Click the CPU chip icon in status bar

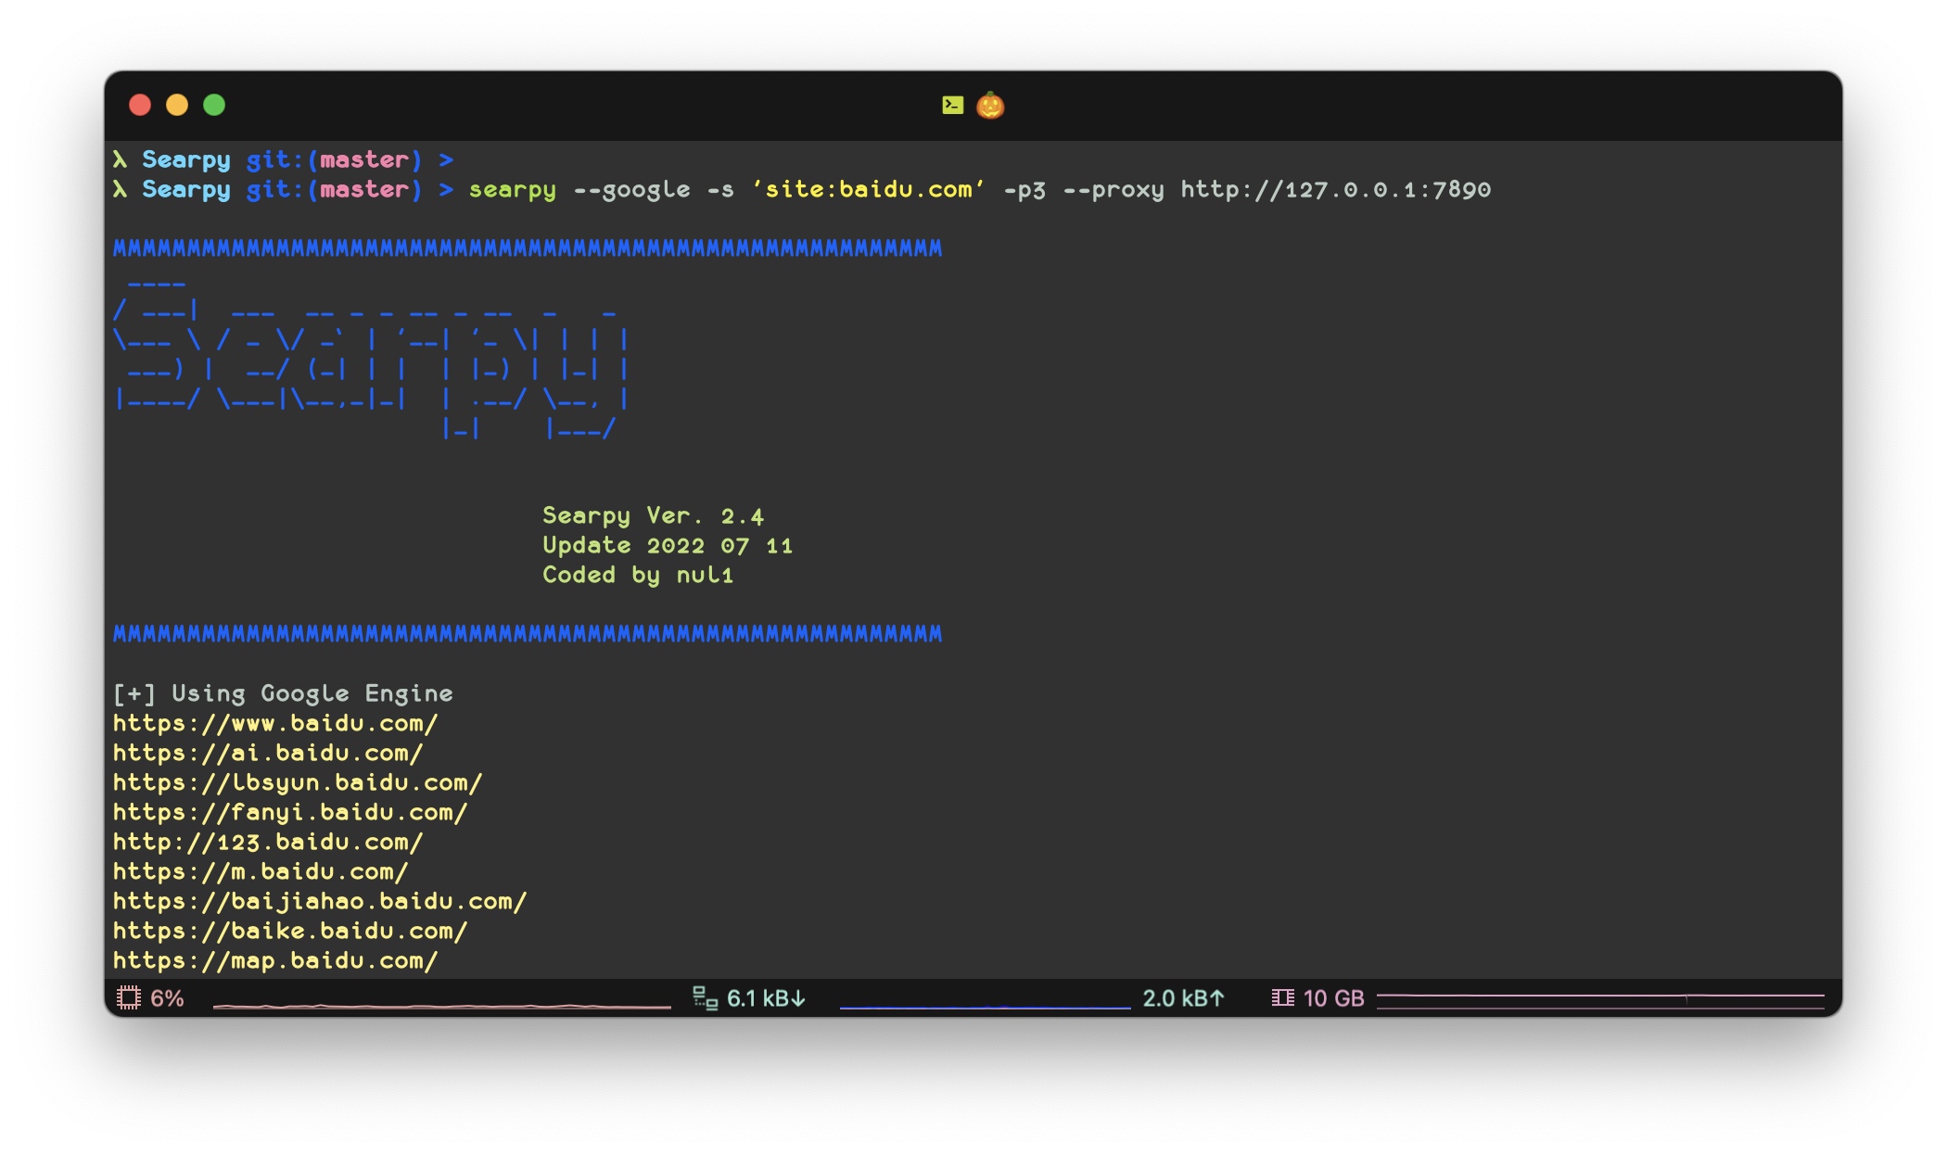[x=129, y=998]
